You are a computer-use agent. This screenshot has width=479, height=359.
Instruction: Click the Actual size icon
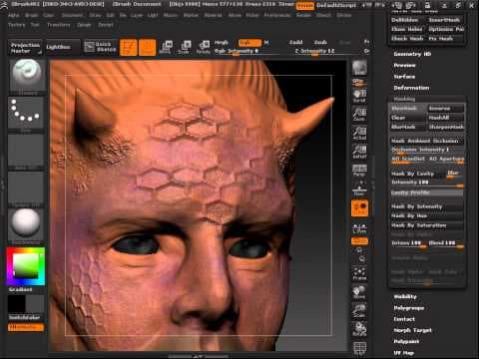point(359,133)
